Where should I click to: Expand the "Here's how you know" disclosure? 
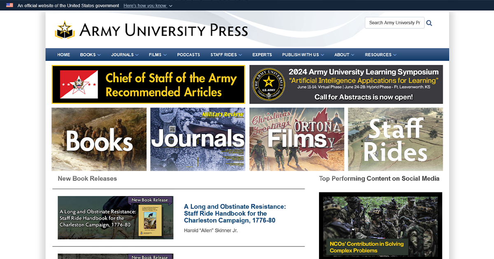coord(148,6)
